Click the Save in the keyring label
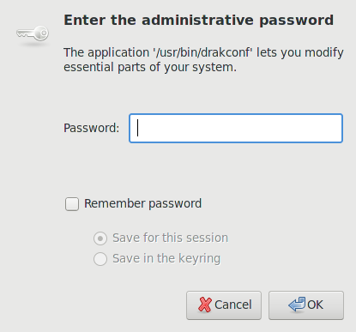 [x=166, y=258]
